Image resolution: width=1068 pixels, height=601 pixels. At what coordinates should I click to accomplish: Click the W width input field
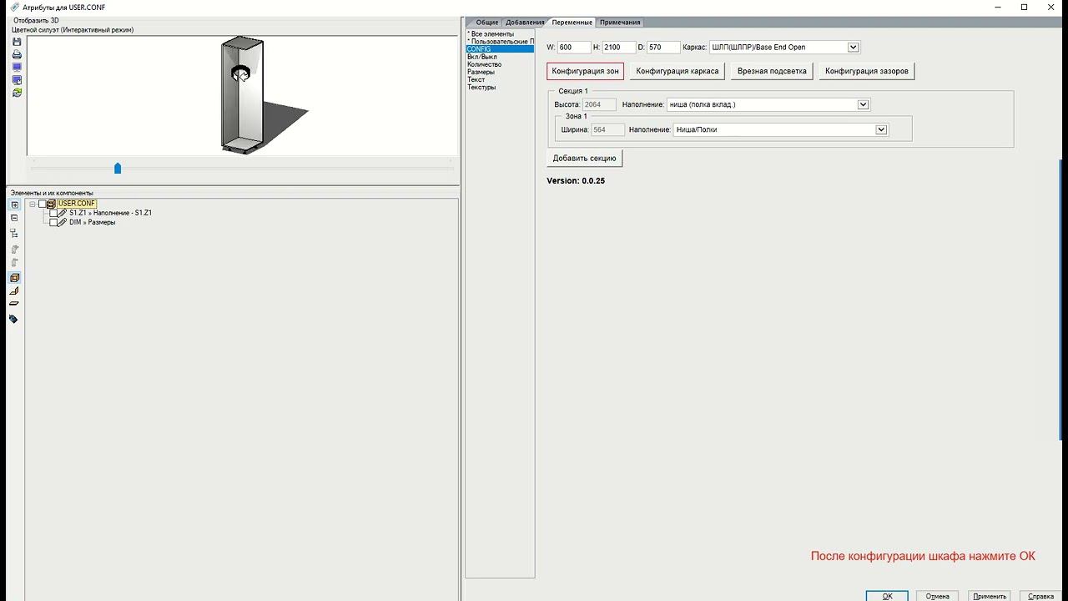pos(573,48)
